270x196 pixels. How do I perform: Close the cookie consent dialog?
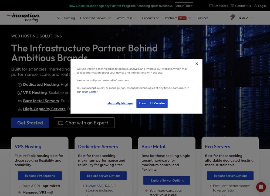[x=197, y=64]
